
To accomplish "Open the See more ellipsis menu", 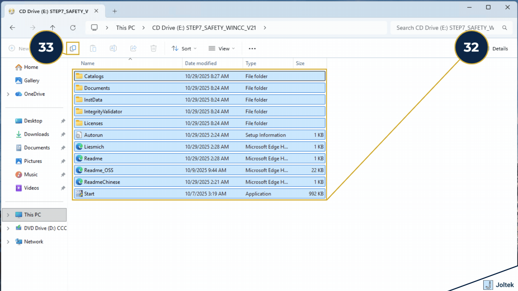I will pos(252,48).
